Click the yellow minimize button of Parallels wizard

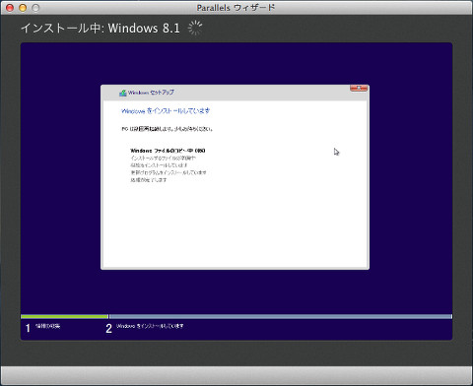[x=23, y=8]
